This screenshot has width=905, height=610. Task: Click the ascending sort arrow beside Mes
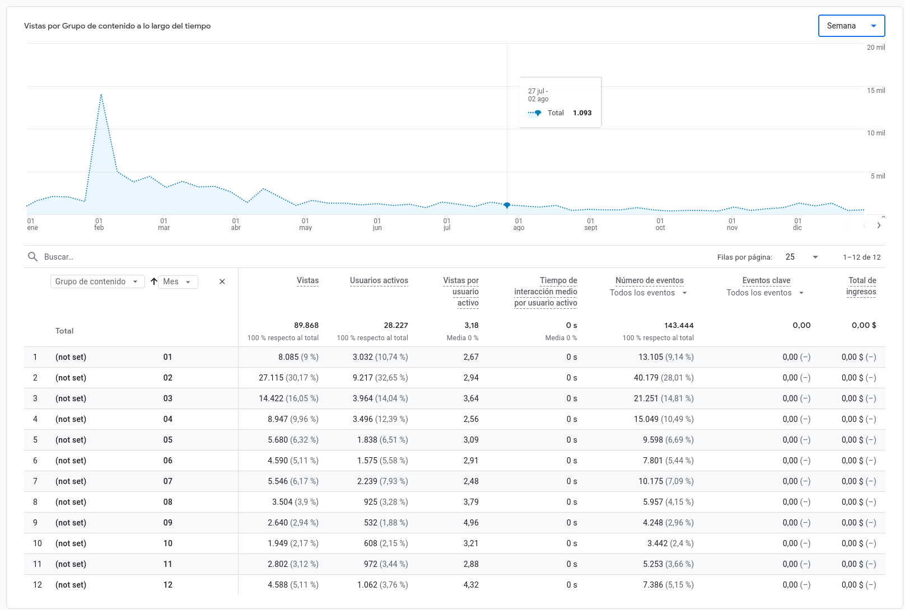[x=154, y=281]
